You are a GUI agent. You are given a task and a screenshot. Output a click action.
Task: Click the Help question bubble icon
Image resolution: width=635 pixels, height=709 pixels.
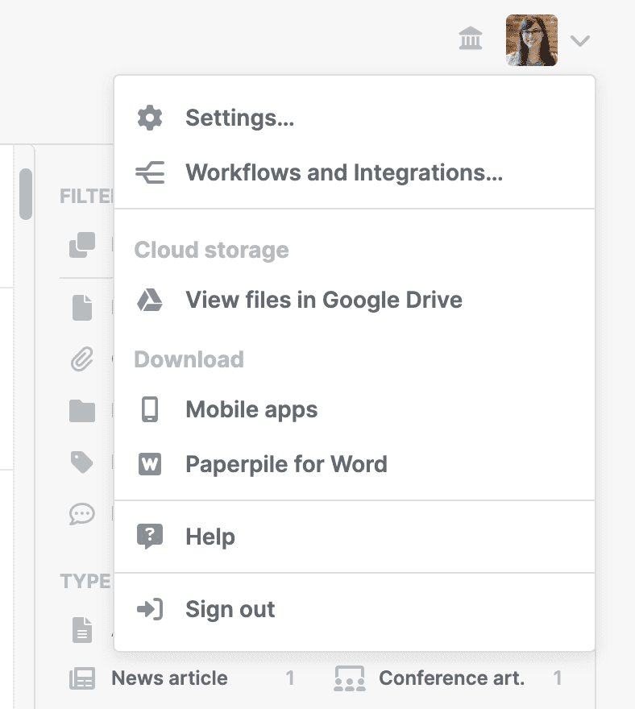coord(150,537)
